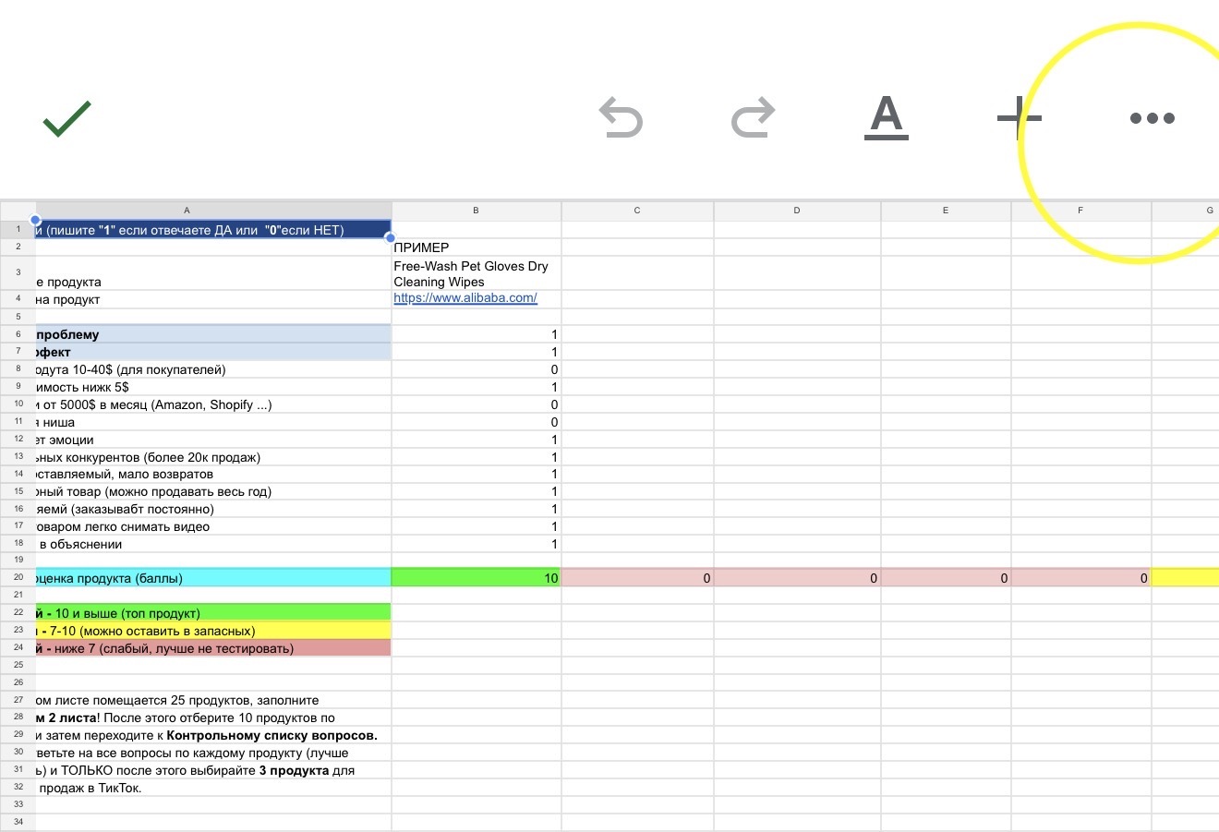Tap the green checkmark to confirm edits

click(x=66, y=119)
